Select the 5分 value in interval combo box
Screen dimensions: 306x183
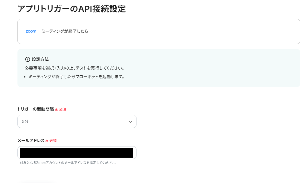(x=25, y=122)
